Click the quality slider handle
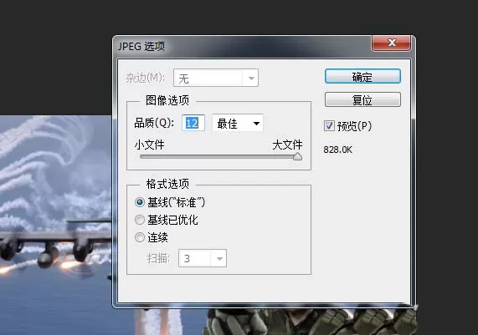This screenshot has height=335, width=478. pos(297,157)
